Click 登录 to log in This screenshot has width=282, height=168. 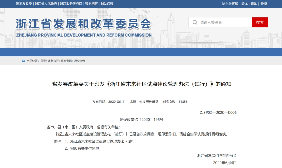pos(264,4)
